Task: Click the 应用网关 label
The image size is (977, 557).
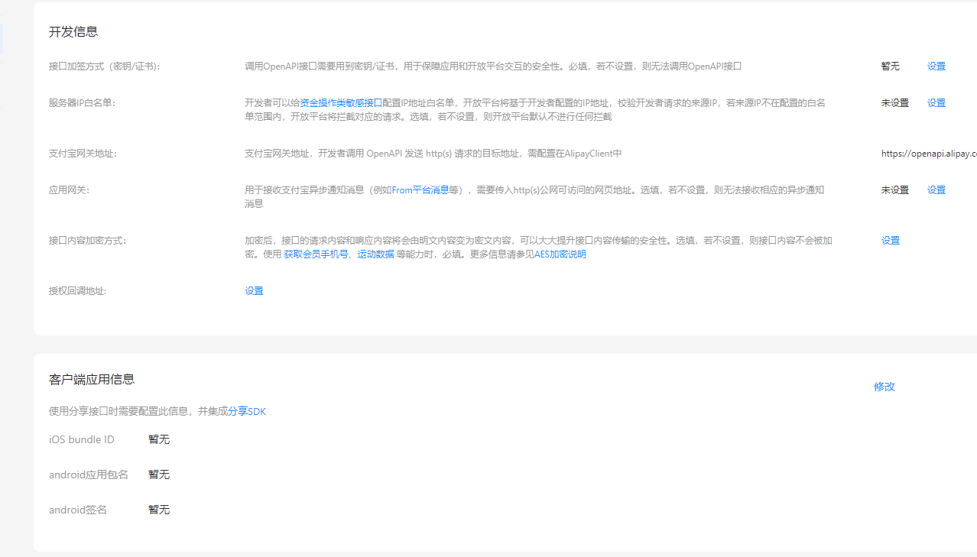Action: pyautogui.click(x=70, y=190)
